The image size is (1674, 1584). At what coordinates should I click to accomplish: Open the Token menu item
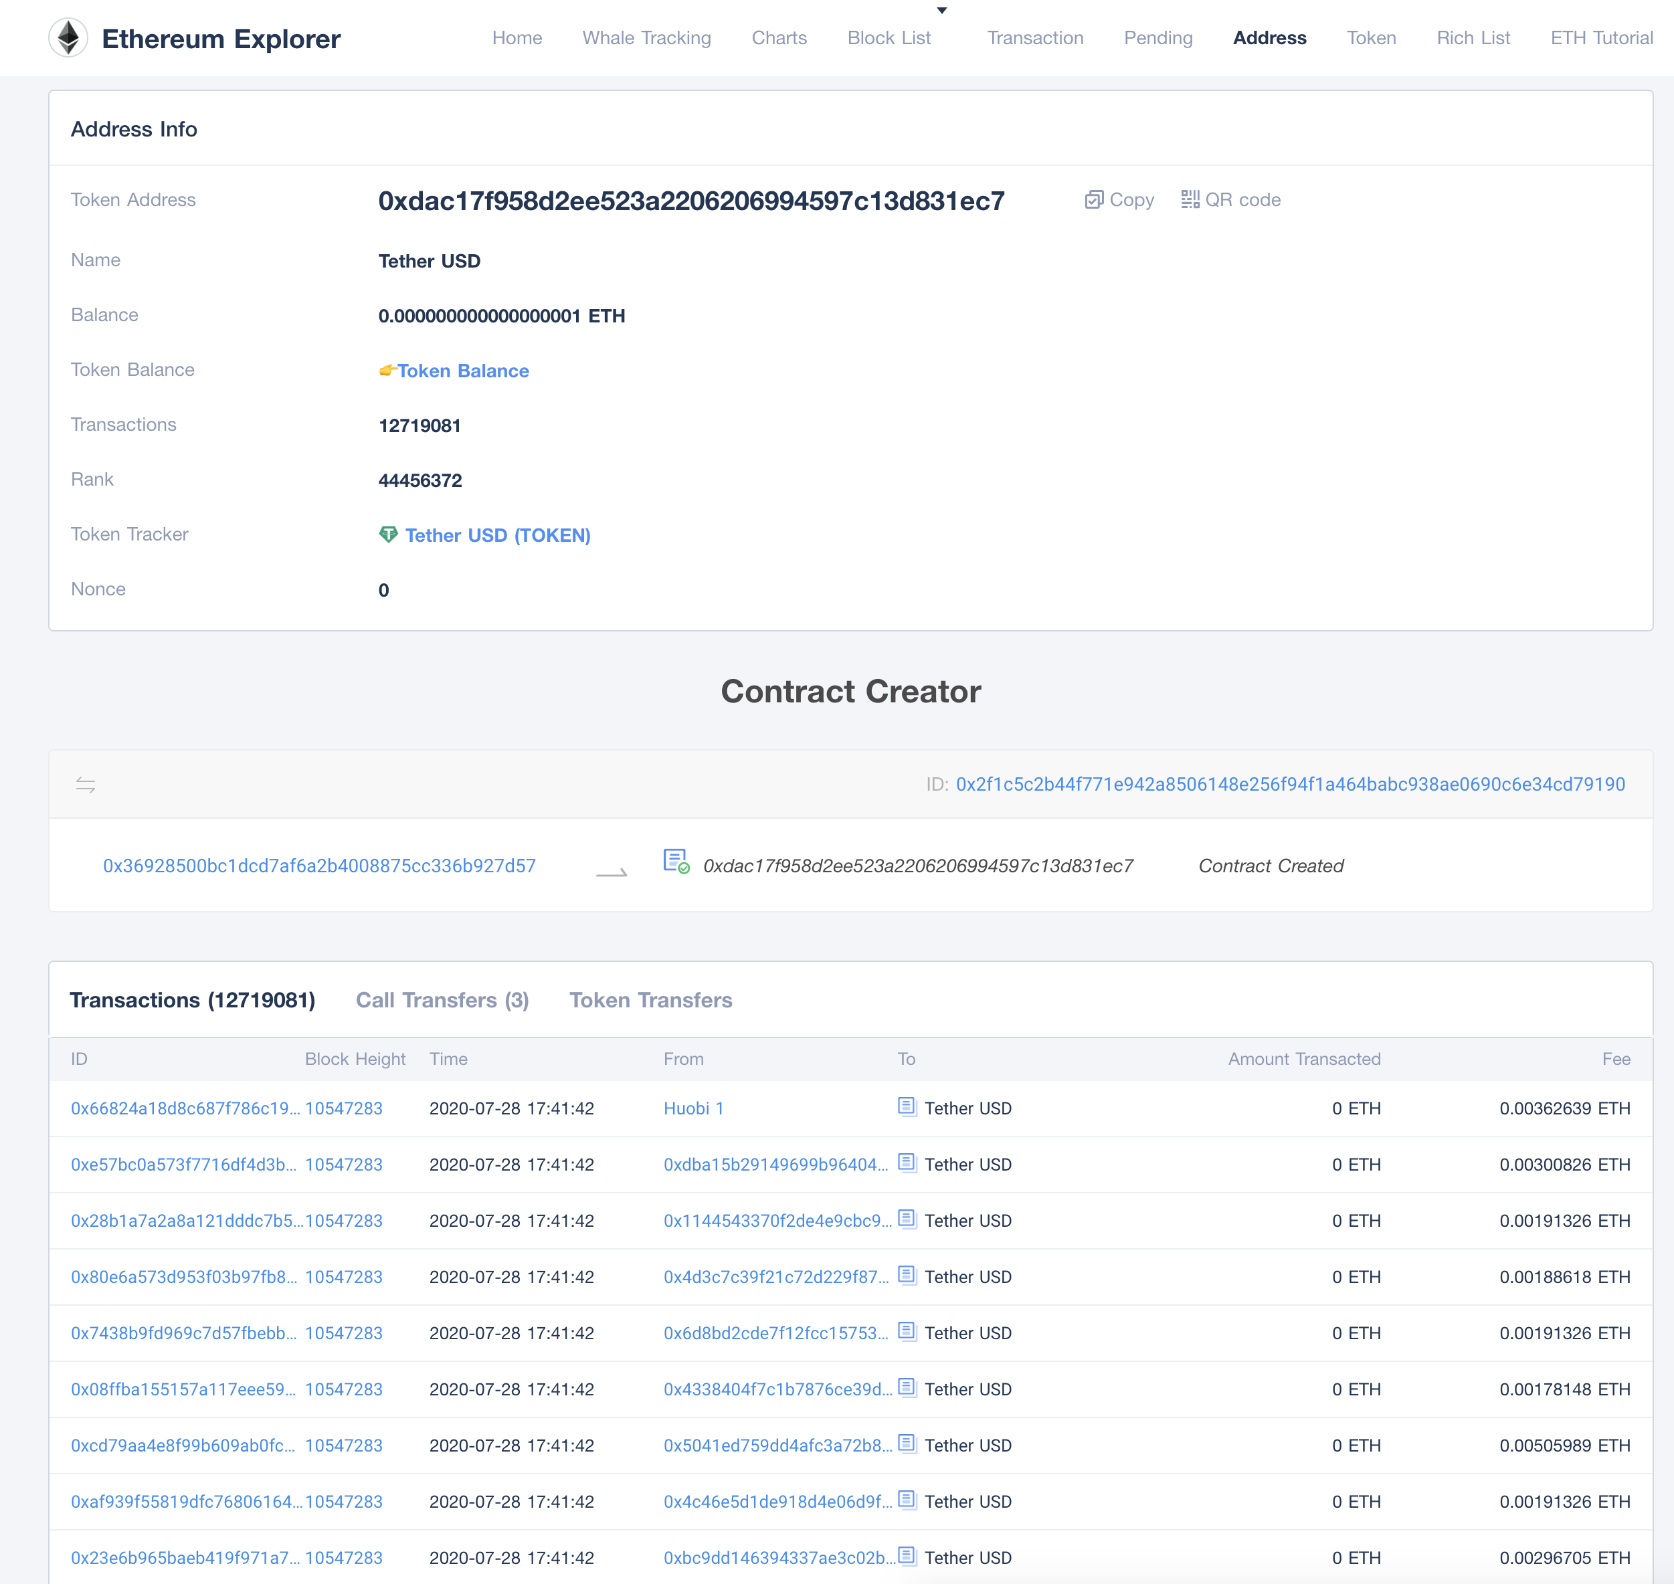click(x=1371, y=38)
